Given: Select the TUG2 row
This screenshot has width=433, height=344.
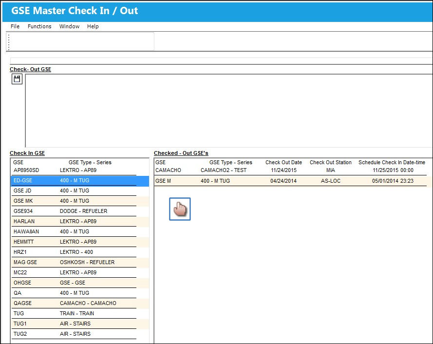Looking at the screenshot, I should pyautogui.click(x=80, y=334).
